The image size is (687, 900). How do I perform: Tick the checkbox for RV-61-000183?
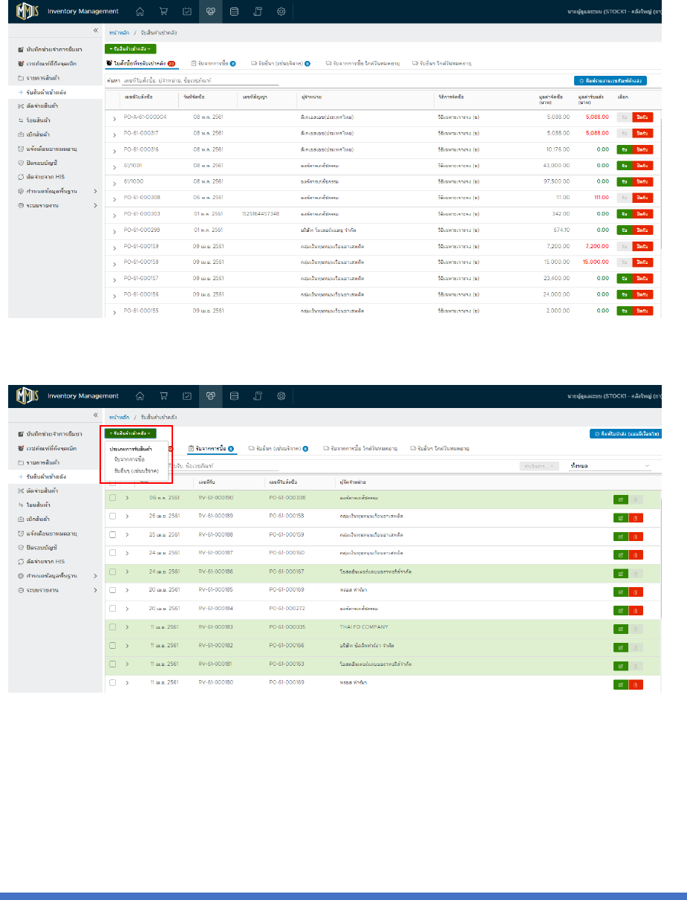coord(112,627)
